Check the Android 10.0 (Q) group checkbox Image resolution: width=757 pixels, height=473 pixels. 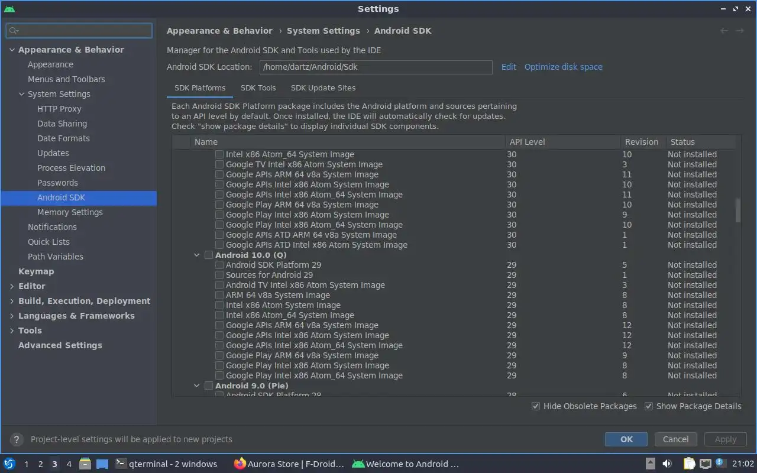coord(209,255)
